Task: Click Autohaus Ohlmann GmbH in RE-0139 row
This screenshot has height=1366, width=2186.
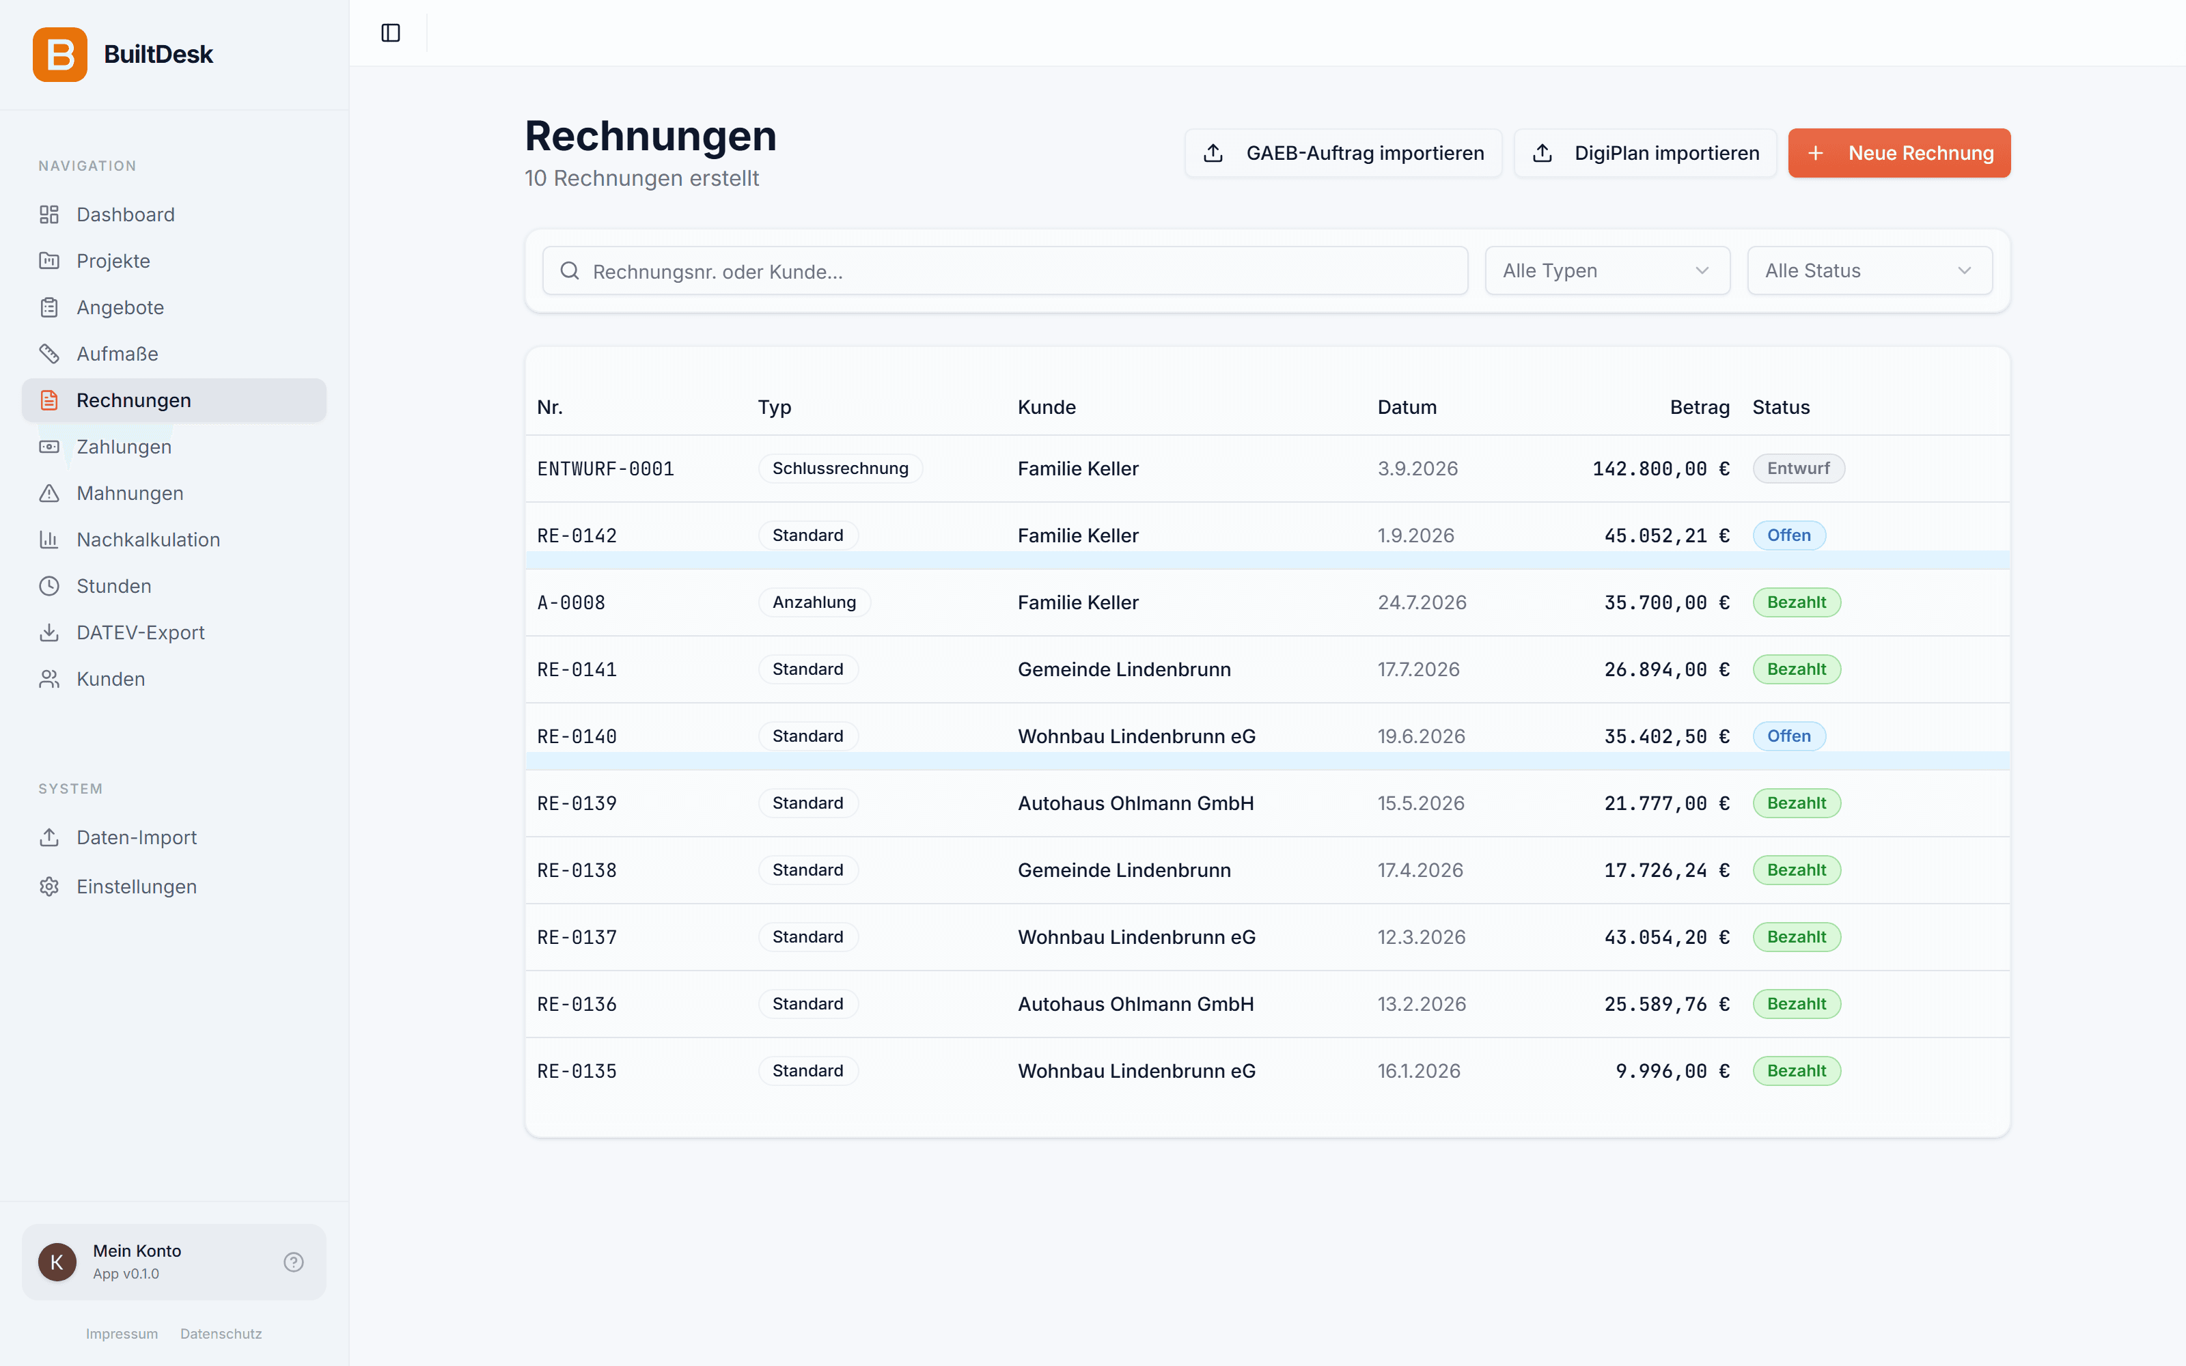Action: point(1135,803)
